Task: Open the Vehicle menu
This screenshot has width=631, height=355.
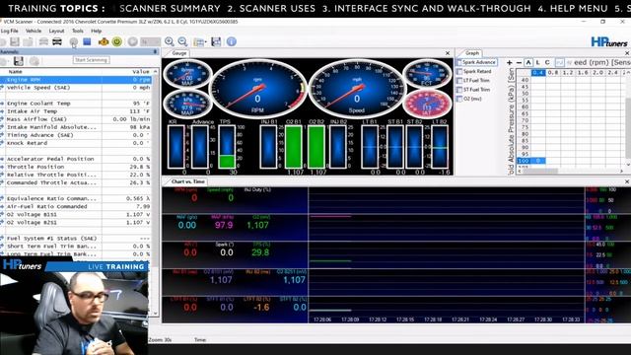Action: coord(34,31)
